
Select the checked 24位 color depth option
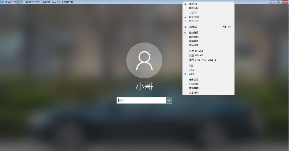(208, 74)
